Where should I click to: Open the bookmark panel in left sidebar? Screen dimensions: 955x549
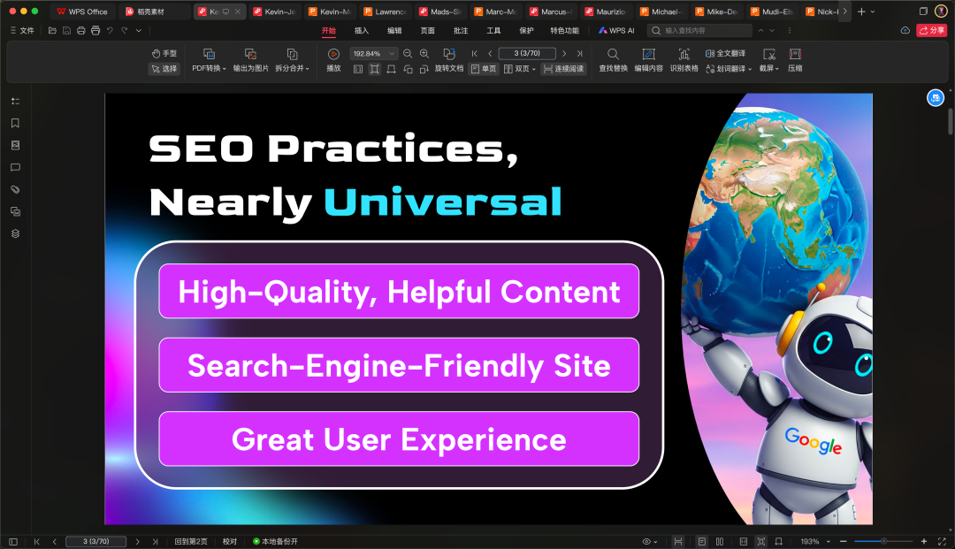(x=15, y=123)
